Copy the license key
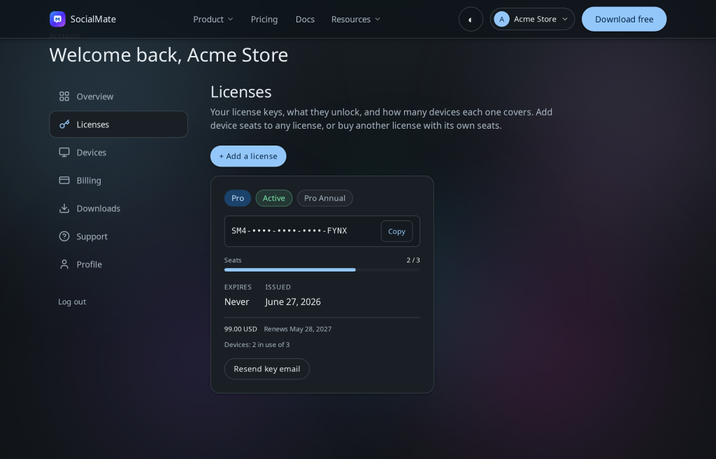Screen dimensions: 716x459 coord(396,232)
